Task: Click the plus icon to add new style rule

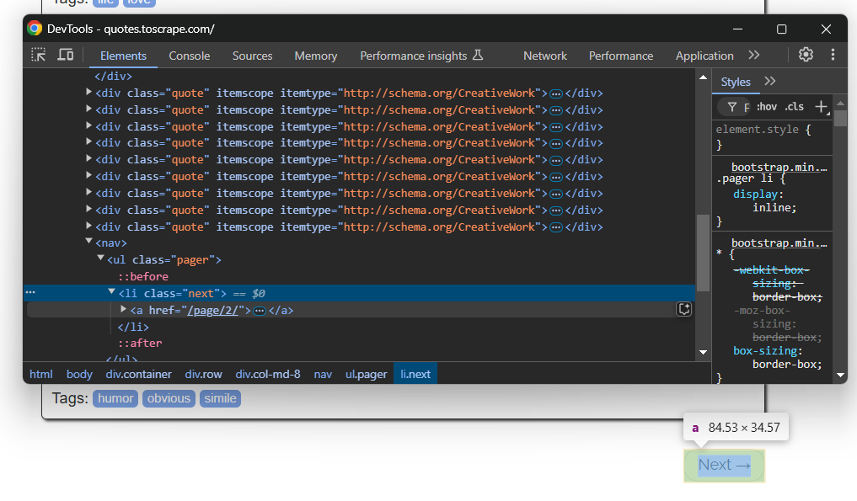Action: click(822, 106)
